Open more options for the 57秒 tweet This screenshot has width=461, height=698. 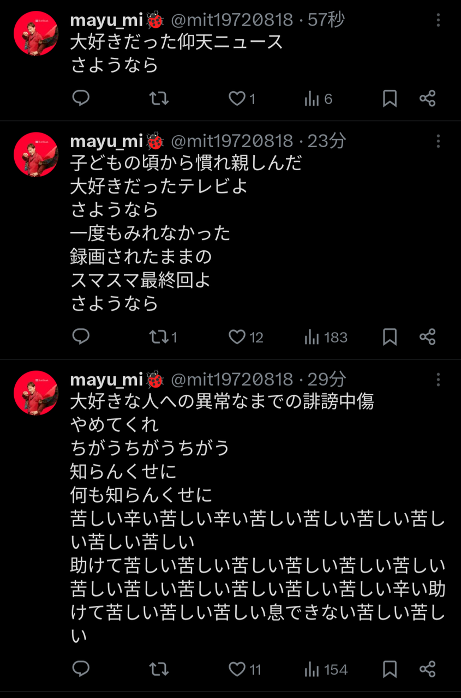point(438,21)
